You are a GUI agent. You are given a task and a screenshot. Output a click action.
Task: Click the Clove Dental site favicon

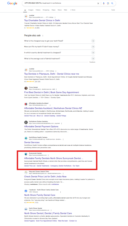click(x=26, y=88)
